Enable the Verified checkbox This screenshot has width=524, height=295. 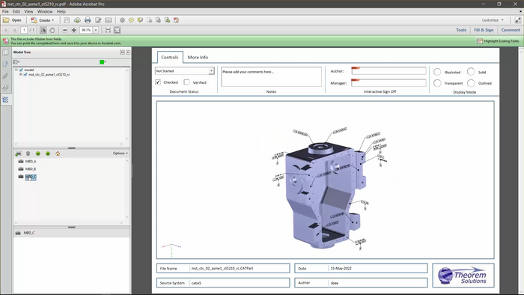coord(187,82)
